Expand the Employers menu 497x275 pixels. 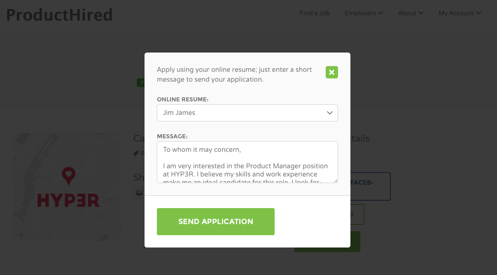pos(364,13)
